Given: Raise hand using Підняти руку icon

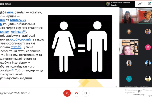Looking at the screenshot, I should [x=139, y=92].
